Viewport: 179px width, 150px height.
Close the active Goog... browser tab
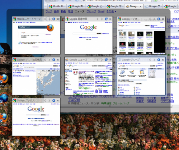[x=141, y=6]
